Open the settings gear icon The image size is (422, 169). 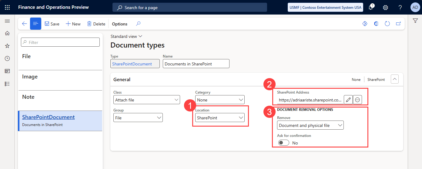point(385,8)
